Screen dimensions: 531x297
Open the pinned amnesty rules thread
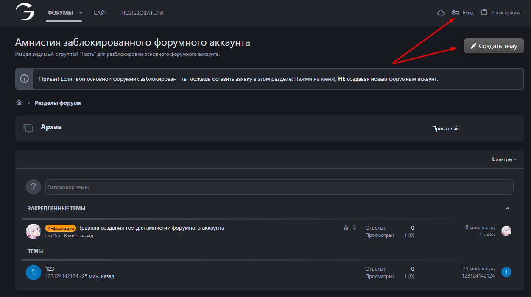(151, 228)
